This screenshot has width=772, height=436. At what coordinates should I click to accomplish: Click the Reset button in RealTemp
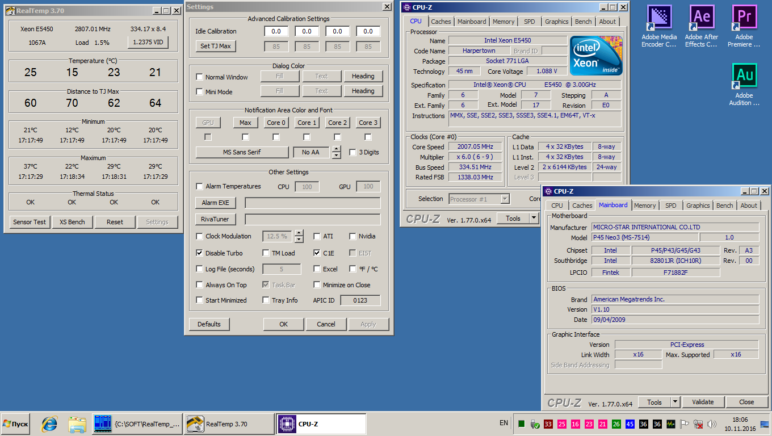click(115, 222)
